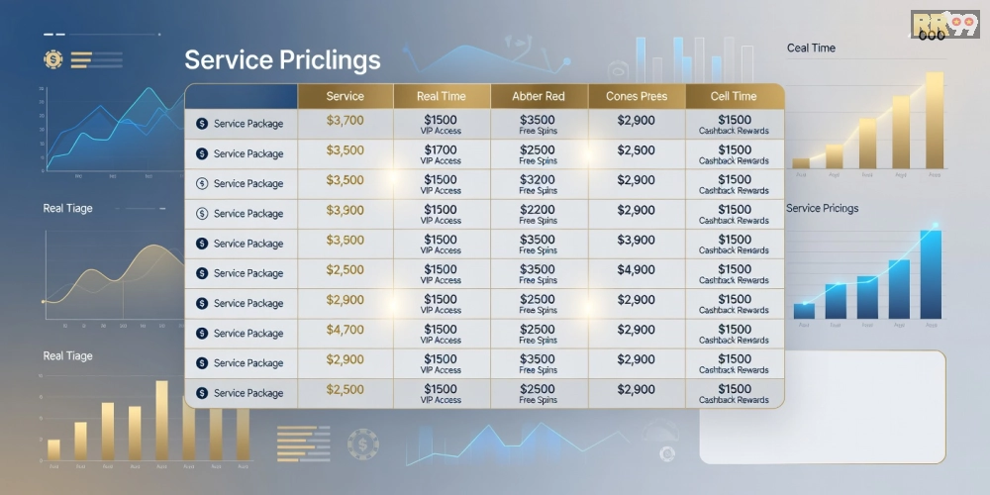Select the Real Time column header
990x495 pixels.
[442, 96]
